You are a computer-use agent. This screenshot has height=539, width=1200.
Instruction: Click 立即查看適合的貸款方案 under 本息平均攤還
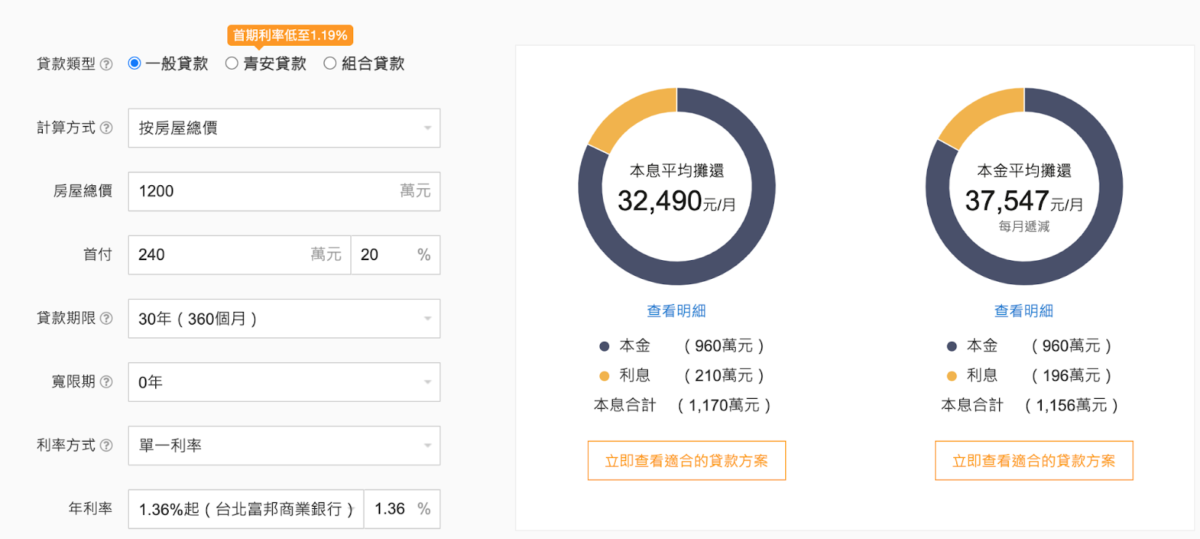click(x=687, y=460)
